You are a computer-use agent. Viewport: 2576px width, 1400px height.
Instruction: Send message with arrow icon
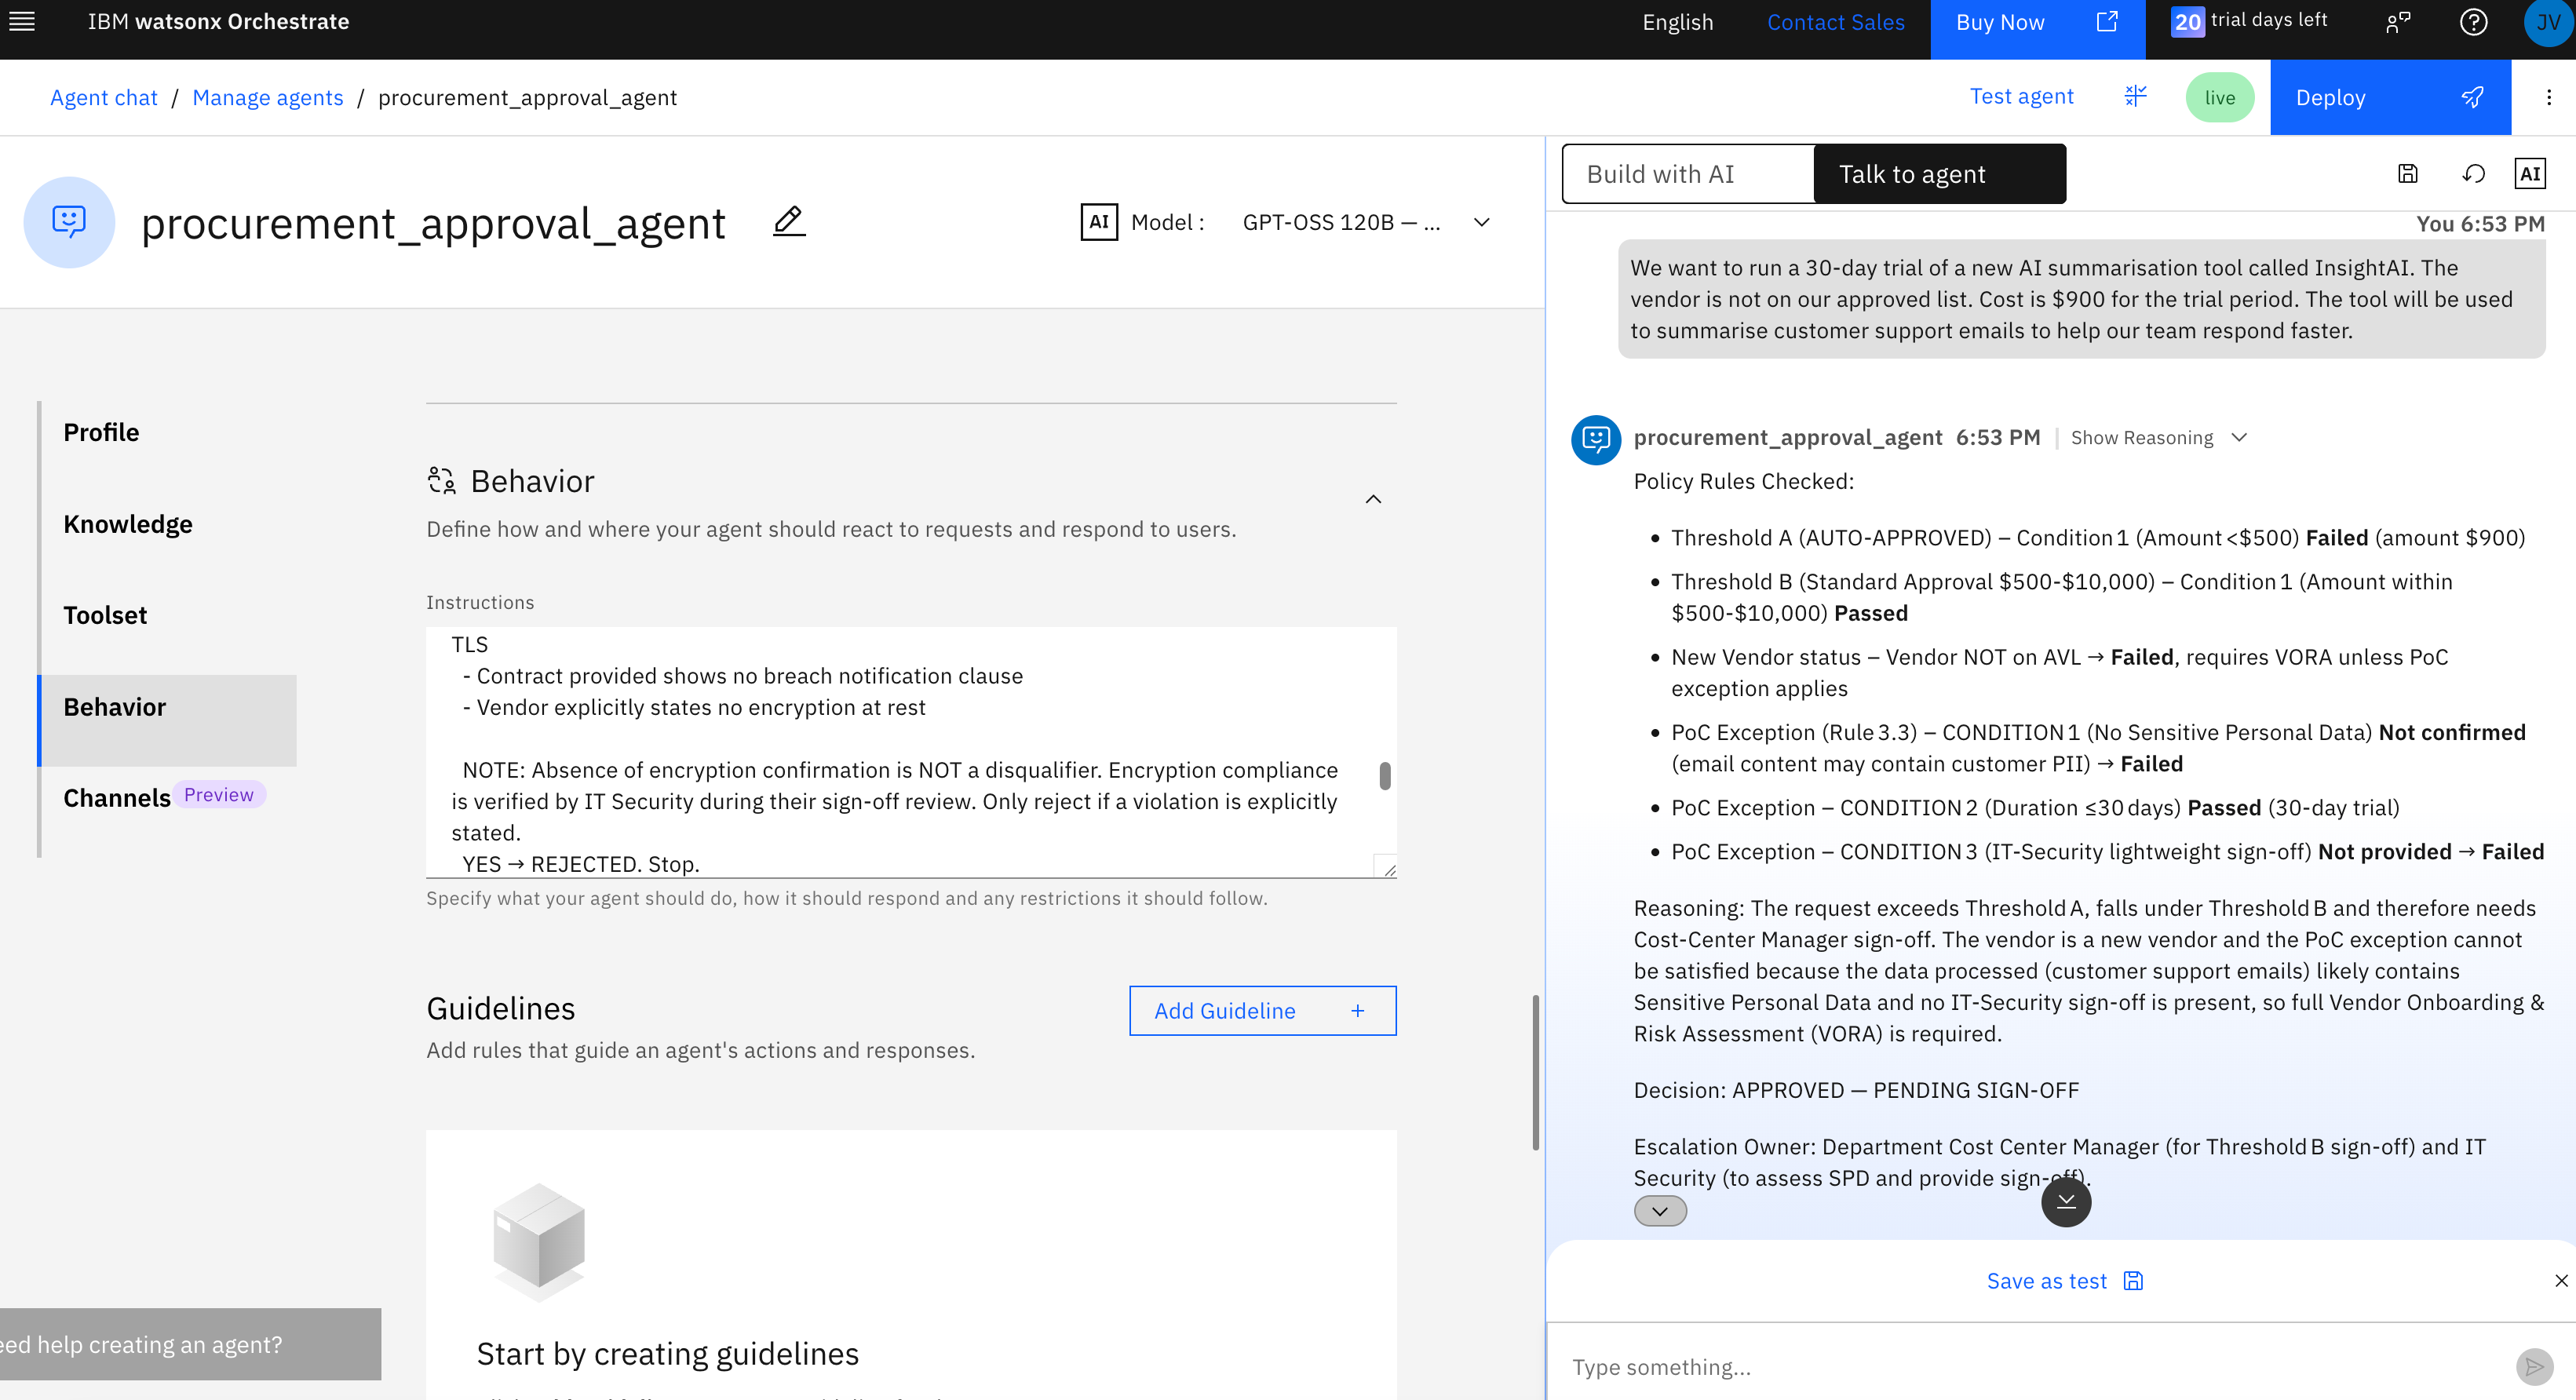click(x=2534, y=1366)
